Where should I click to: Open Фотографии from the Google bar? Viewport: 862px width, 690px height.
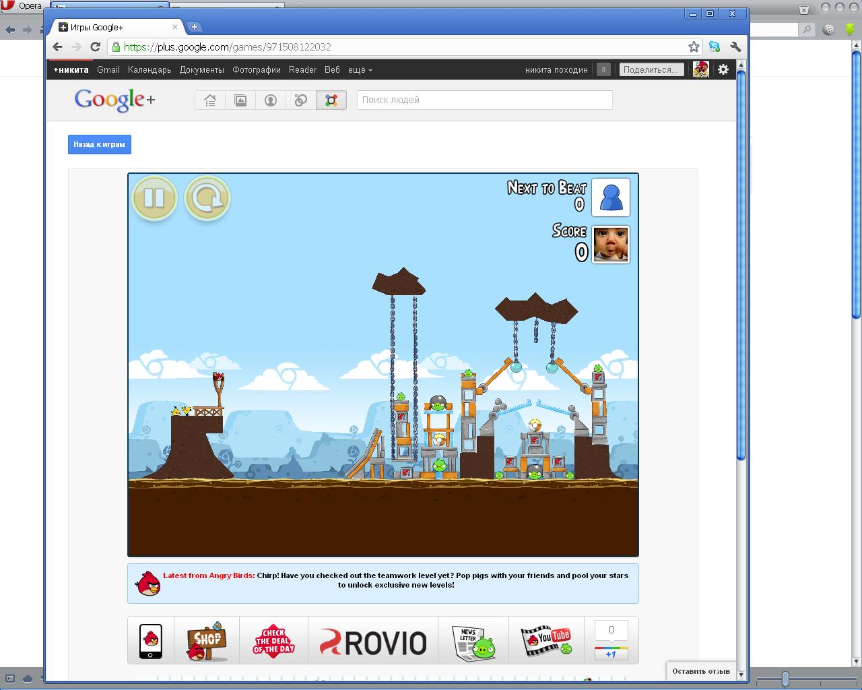click(x=257, y=69)
